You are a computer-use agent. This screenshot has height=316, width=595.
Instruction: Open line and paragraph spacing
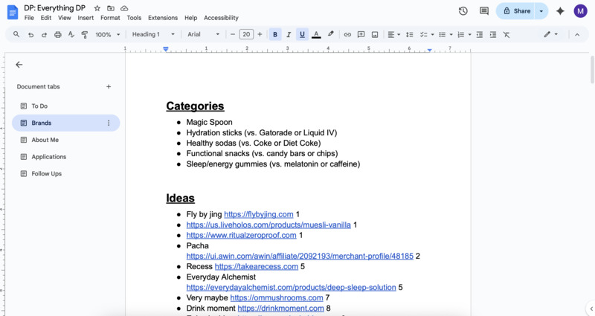point(410,34)
